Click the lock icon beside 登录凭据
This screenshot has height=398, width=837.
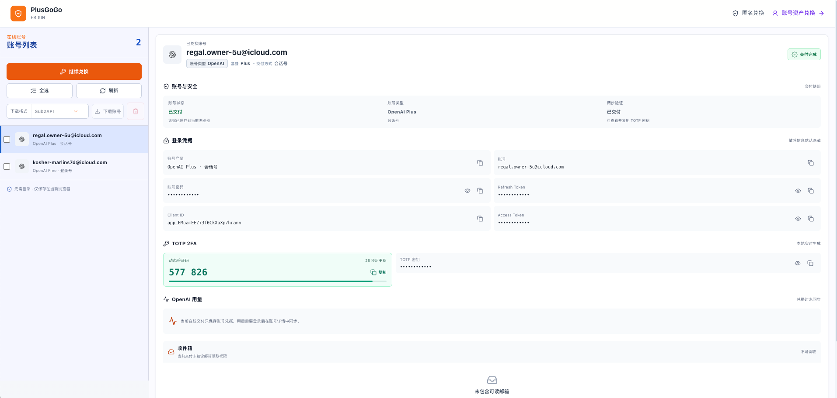click(166, 141)
